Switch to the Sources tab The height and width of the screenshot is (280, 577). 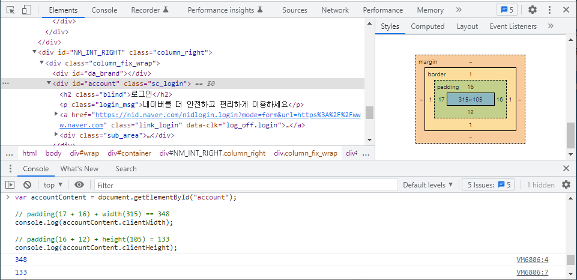point(295,10)
